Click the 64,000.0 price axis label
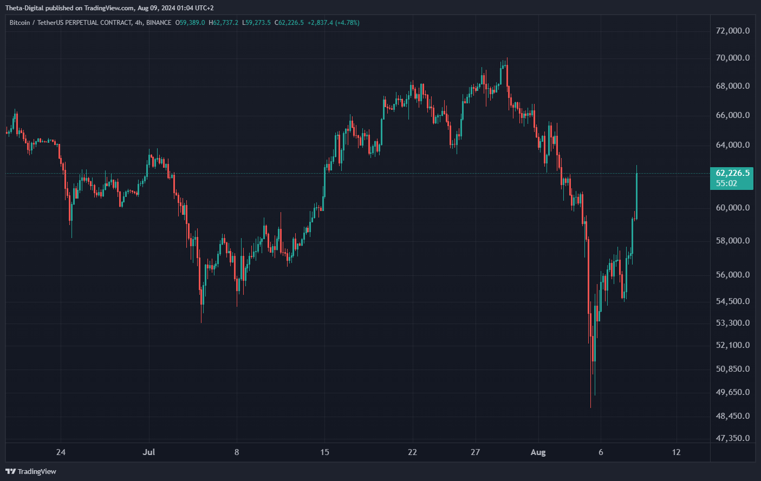 (733, 145)
